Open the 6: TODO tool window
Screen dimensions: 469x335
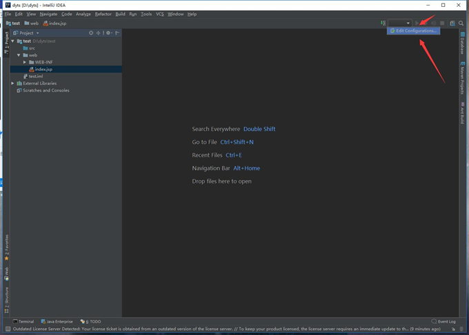click(90, 321)
